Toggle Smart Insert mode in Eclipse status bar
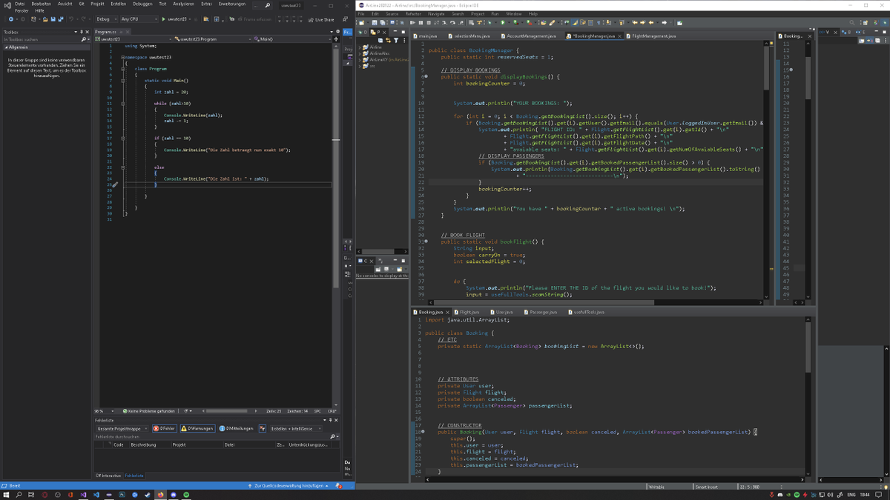Image resolution: width=890 pixels, height=500 pixels. click(706, 487)
